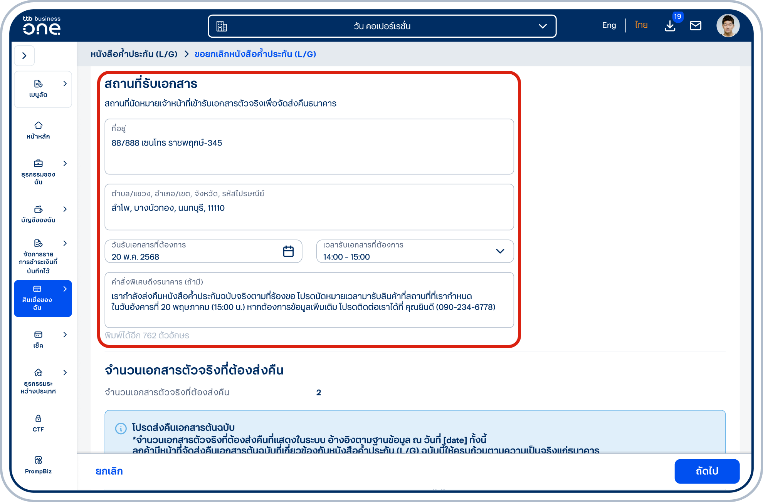Open the user profile avatar
763x502 pixels.
tap(728, 26)
